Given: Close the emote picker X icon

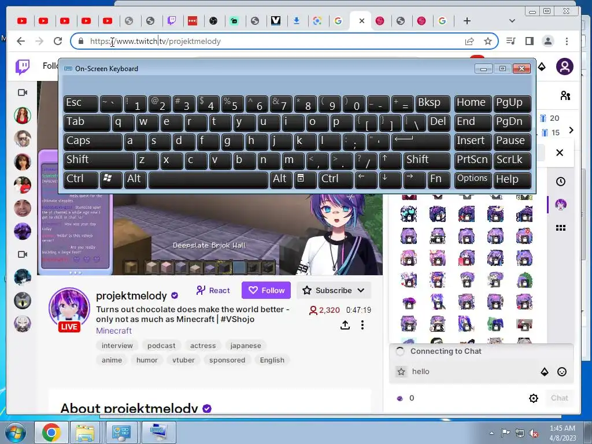Looking at the screenshot, I should (560, 153).
